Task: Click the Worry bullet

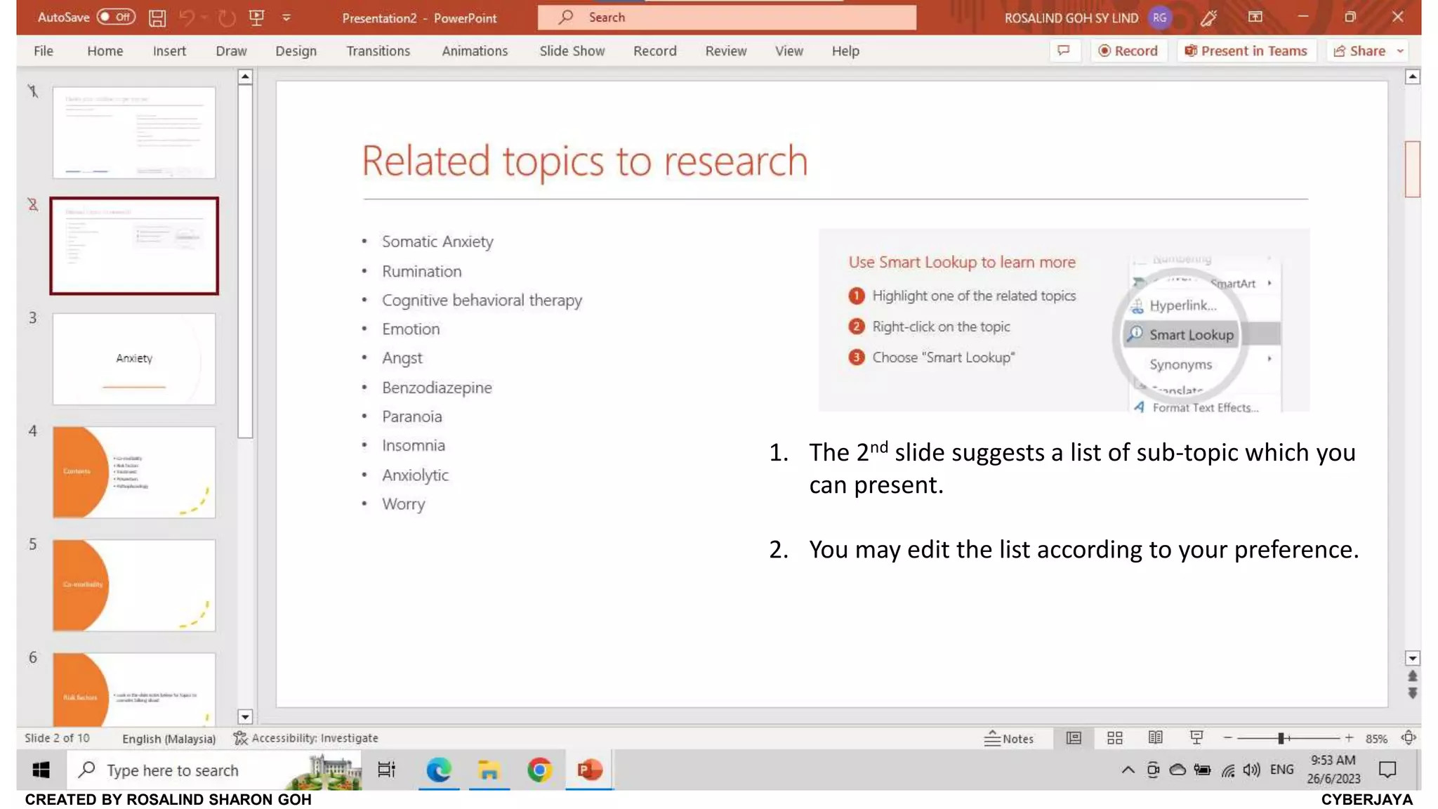Action: (403, 504)
